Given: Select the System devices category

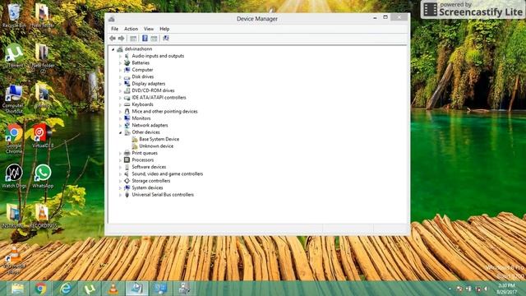Looking at the screenshot, I should (x=147, y=187).
